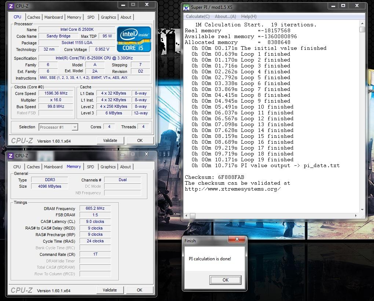Click the processor name Intel Core i5 2500K
The height and width of the screenshot is (301, 374).
[x=77, y=29]
